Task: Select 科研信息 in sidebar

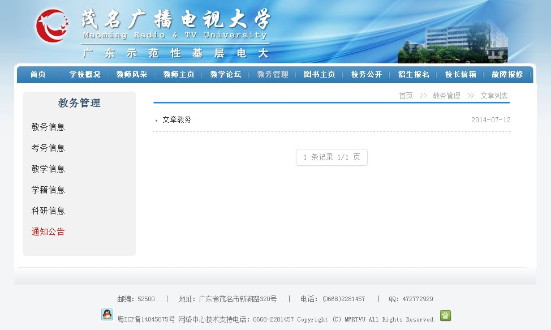Action: 48,211
